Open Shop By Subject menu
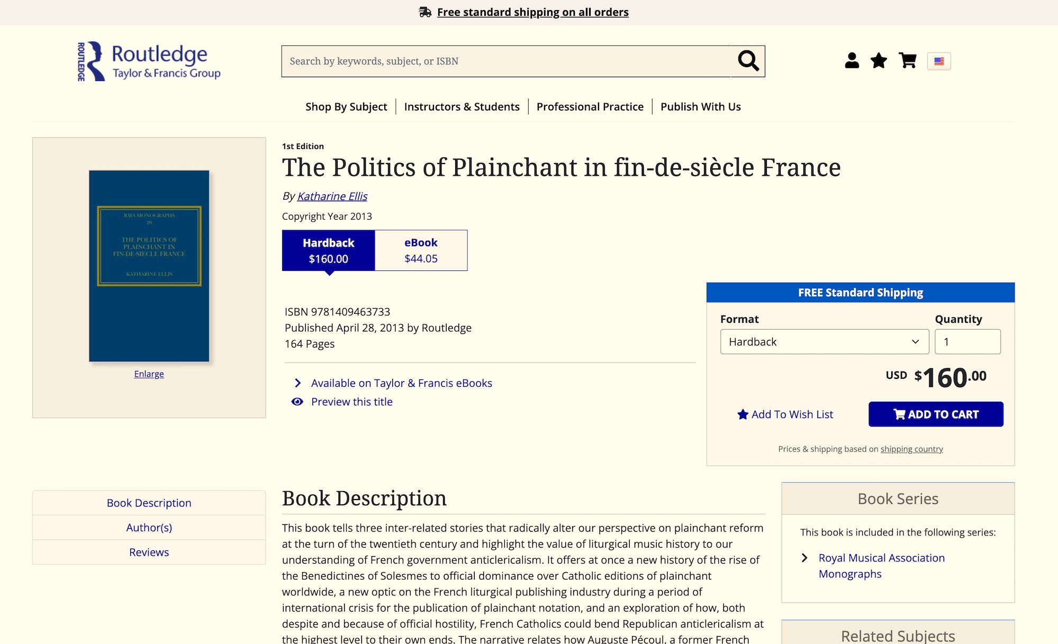1058x644 pixels. click(346, 107)
